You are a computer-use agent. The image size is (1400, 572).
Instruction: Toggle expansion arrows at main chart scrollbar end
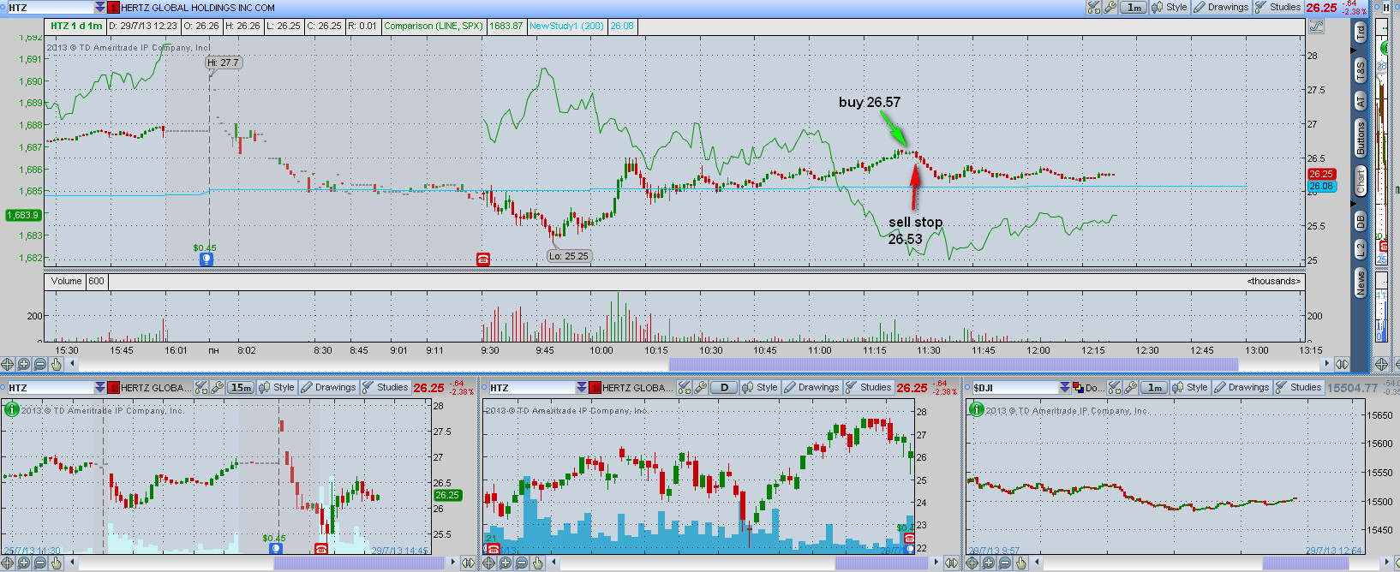1342,364
